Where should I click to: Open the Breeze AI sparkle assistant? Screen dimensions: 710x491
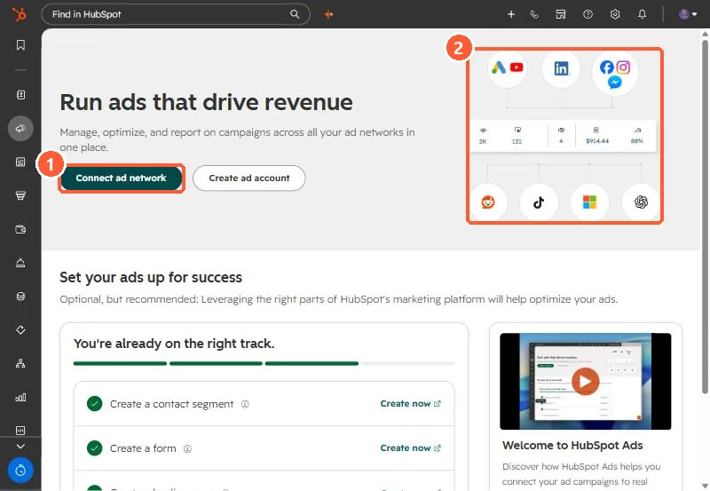pyautogui.click(x=328, y=14)
